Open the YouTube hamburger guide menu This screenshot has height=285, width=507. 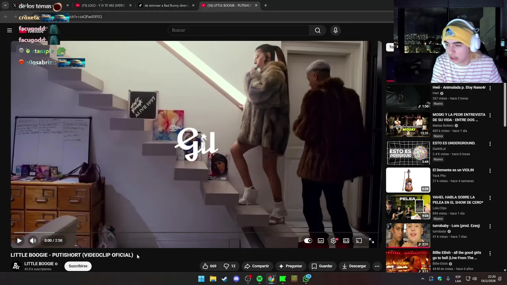[x=10, y=30]
